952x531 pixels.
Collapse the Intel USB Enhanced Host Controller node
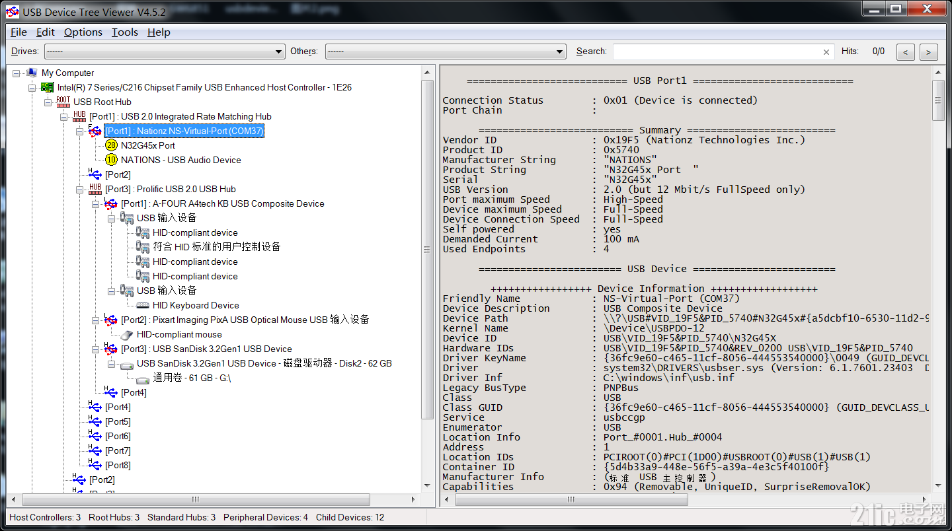coord(32,88)
